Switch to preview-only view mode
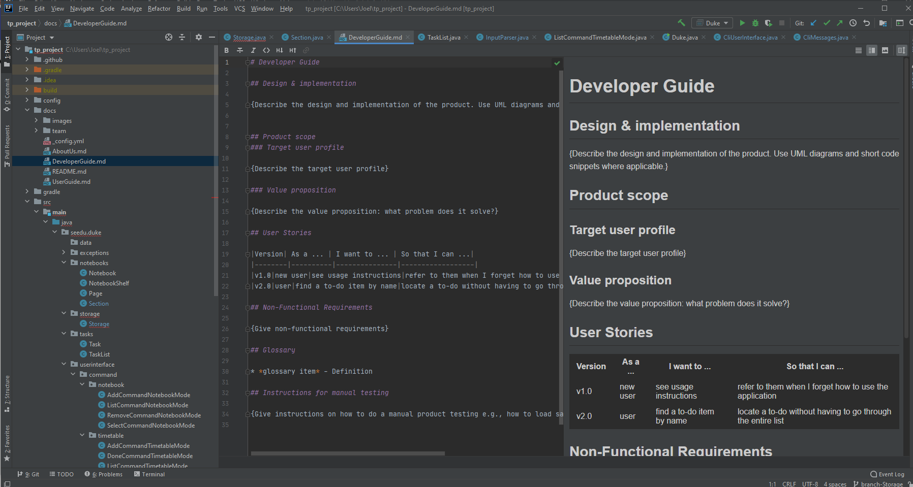Image resolution: width=913 pixels, height=487 pixels. click(x=885, y=50)
